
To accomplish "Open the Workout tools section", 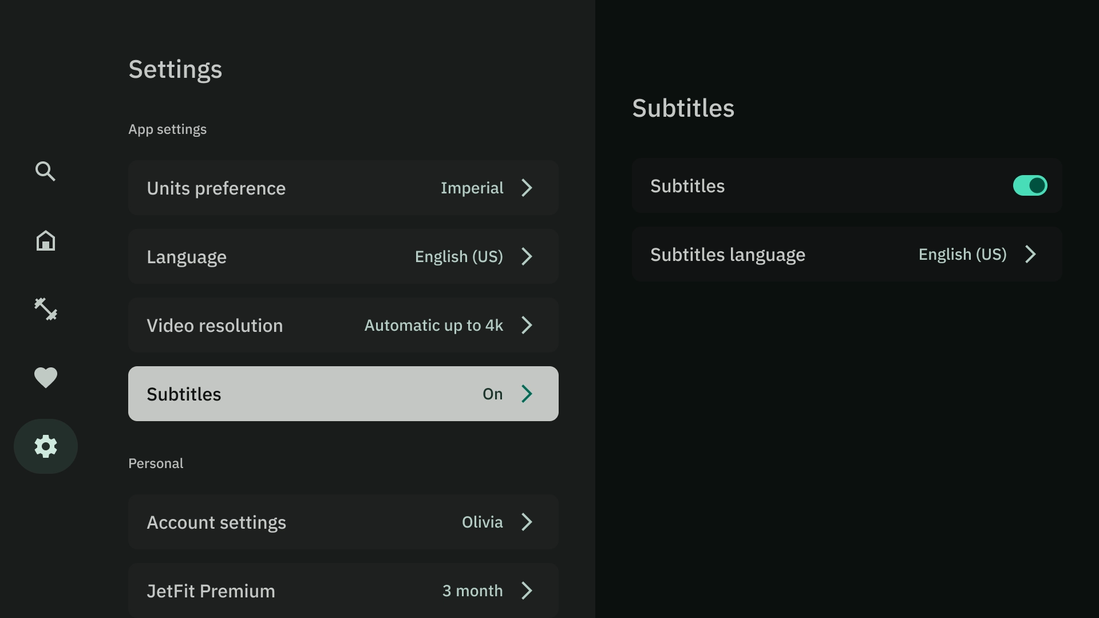I will point(45,308).
